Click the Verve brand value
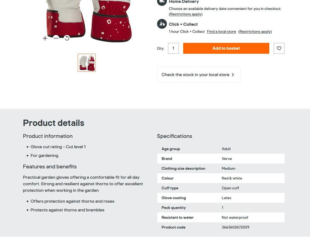 tap(227, 158)
